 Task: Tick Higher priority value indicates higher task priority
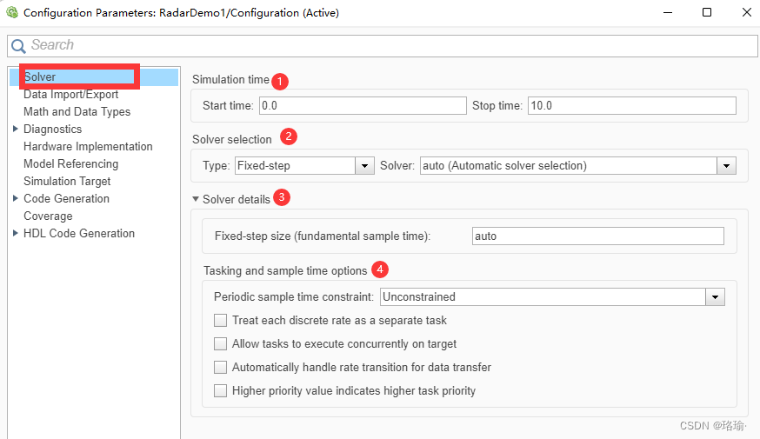tap(221, 391)
